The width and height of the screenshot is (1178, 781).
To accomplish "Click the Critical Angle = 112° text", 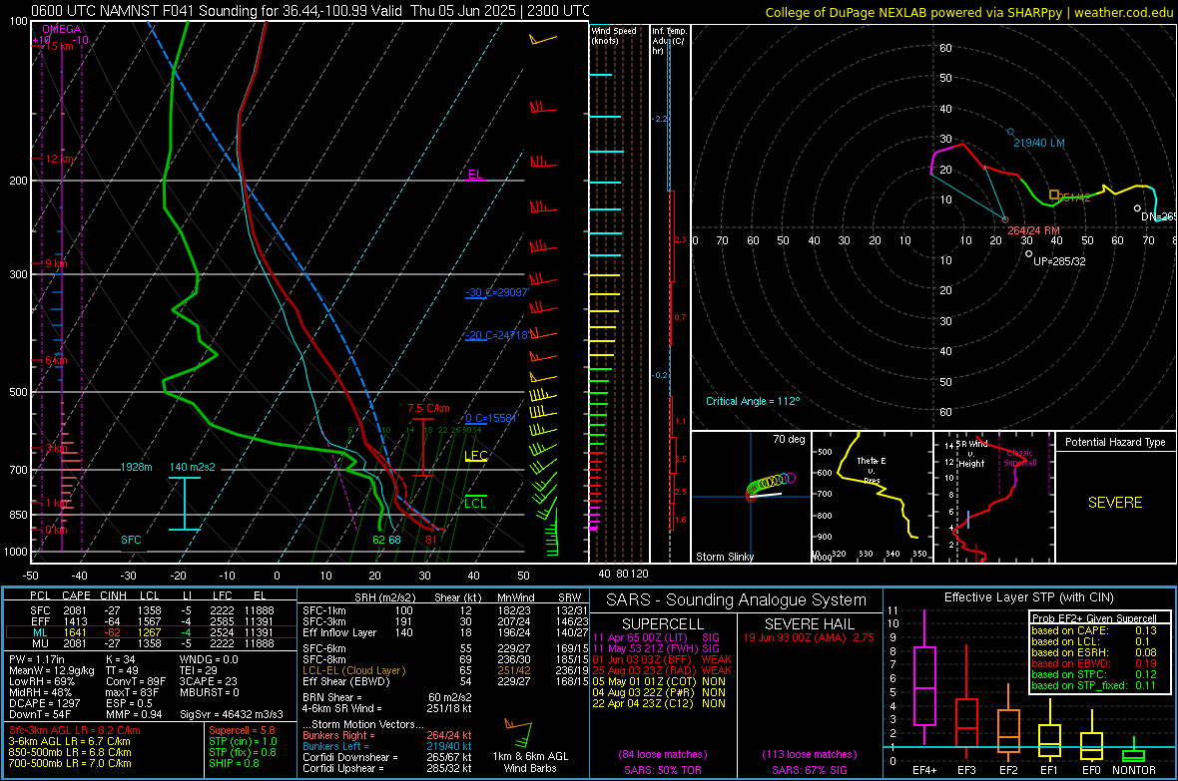I will 753,401.
